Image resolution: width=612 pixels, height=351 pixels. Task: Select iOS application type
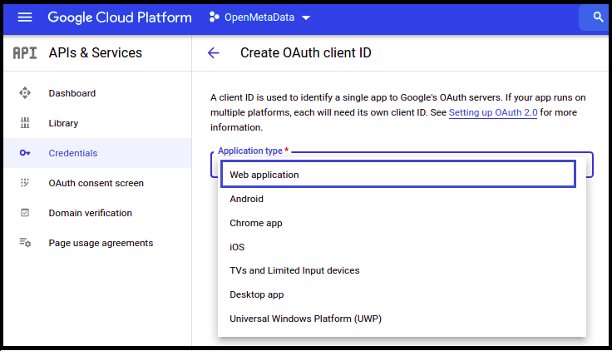pos(237,247)
